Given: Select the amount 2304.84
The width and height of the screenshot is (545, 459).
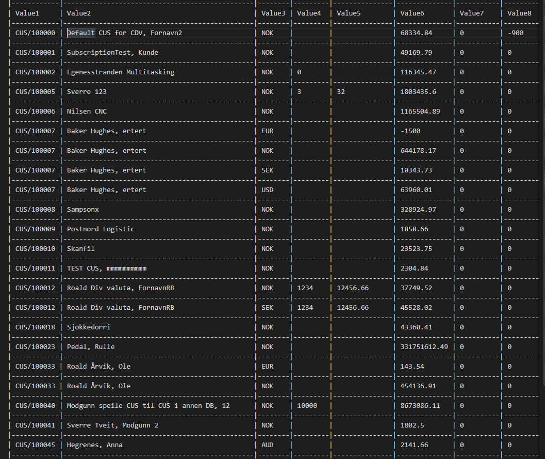Looking at the screenshot, I should pyautogui.click(x=415, y=268).
